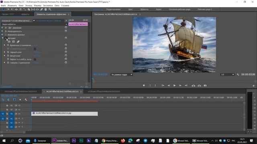Open the Справка menu
This screenshot has width=257, height=144.
coord(65,6)
